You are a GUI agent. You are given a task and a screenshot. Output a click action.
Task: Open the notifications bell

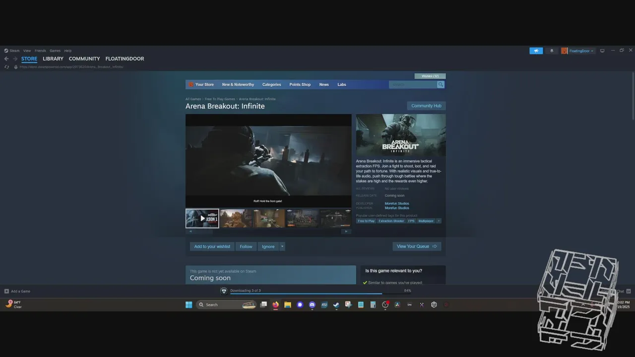[x=552, y=51]
